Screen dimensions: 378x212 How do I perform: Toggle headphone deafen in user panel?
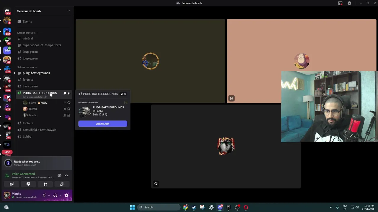pyautogui.click(x=55, y=195)
